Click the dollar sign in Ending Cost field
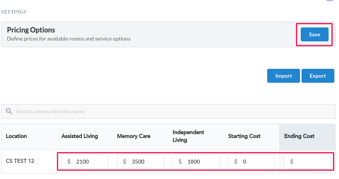This screenshot has height=179, width=339. point(292,162)
